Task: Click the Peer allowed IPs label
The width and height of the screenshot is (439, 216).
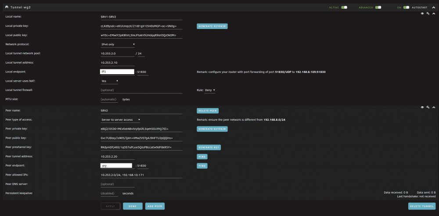Action: (x=17, y=175)
